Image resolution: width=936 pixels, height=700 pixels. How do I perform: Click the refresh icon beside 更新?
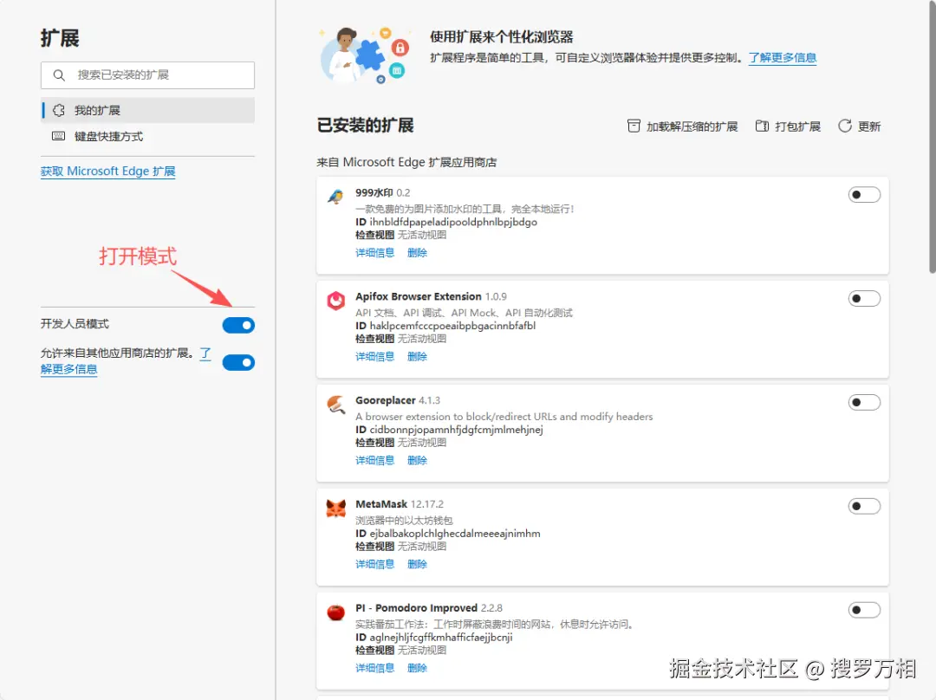click(x=845, y=126)
